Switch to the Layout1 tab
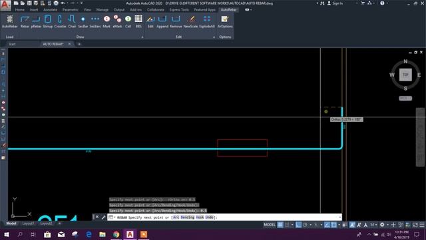Image resolution: width=426 pixels, height=240 pixels. [x=28, y=223]
